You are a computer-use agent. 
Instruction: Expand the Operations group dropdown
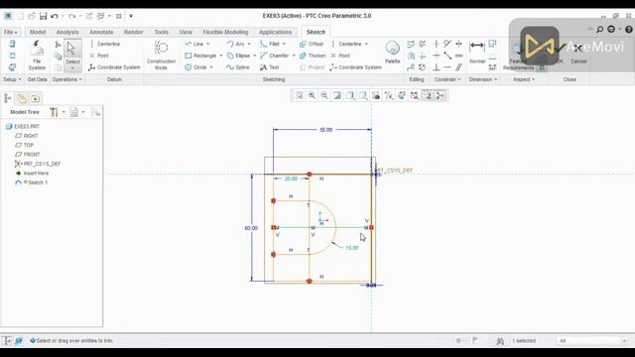pyautogui.click(x=66, y=79)
